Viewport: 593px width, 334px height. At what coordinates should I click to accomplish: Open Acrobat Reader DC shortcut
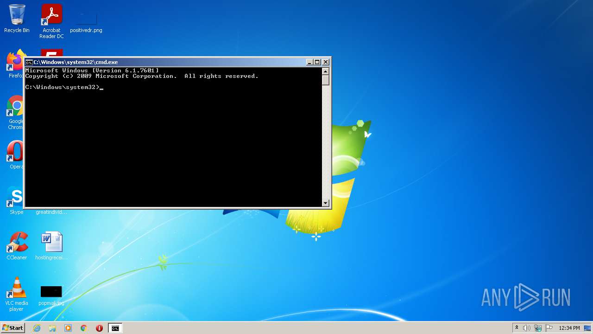(x=51, y=21)
